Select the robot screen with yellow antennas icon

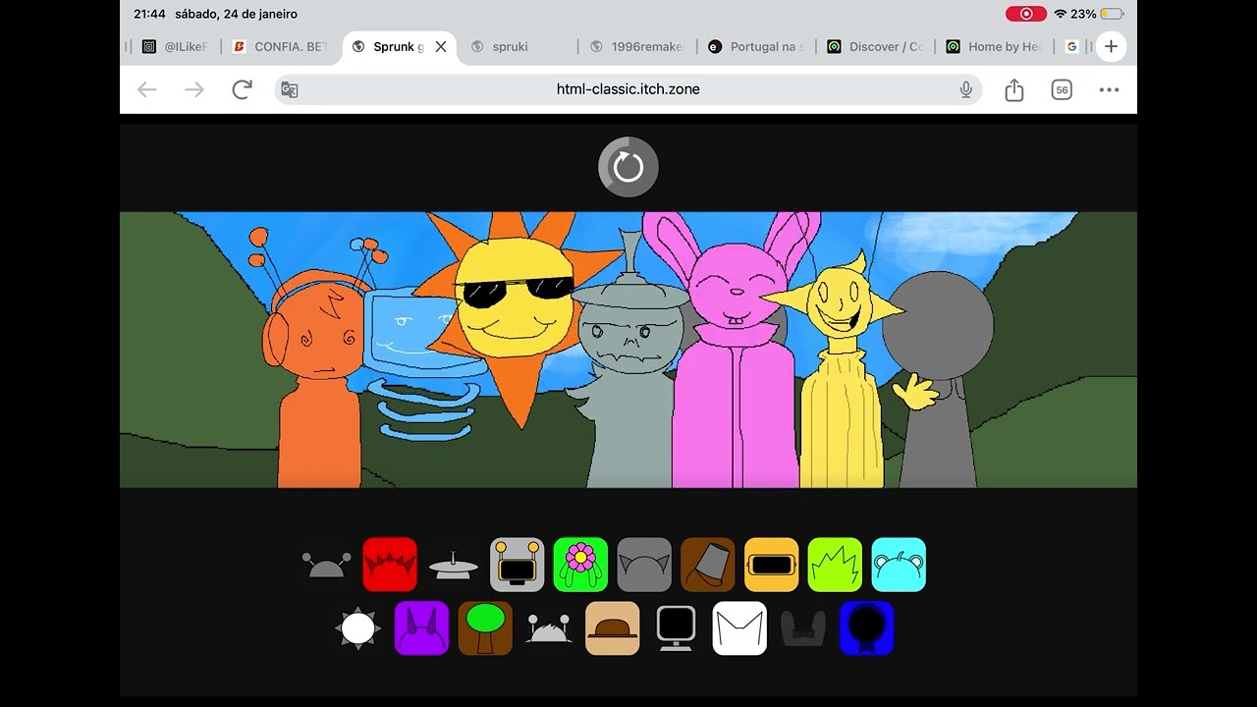pos(518,565)
